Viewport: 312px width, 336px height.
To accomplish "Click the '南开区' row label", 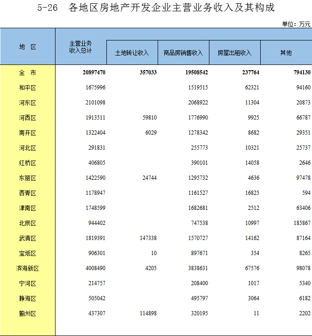I will [x=27, y=133].
